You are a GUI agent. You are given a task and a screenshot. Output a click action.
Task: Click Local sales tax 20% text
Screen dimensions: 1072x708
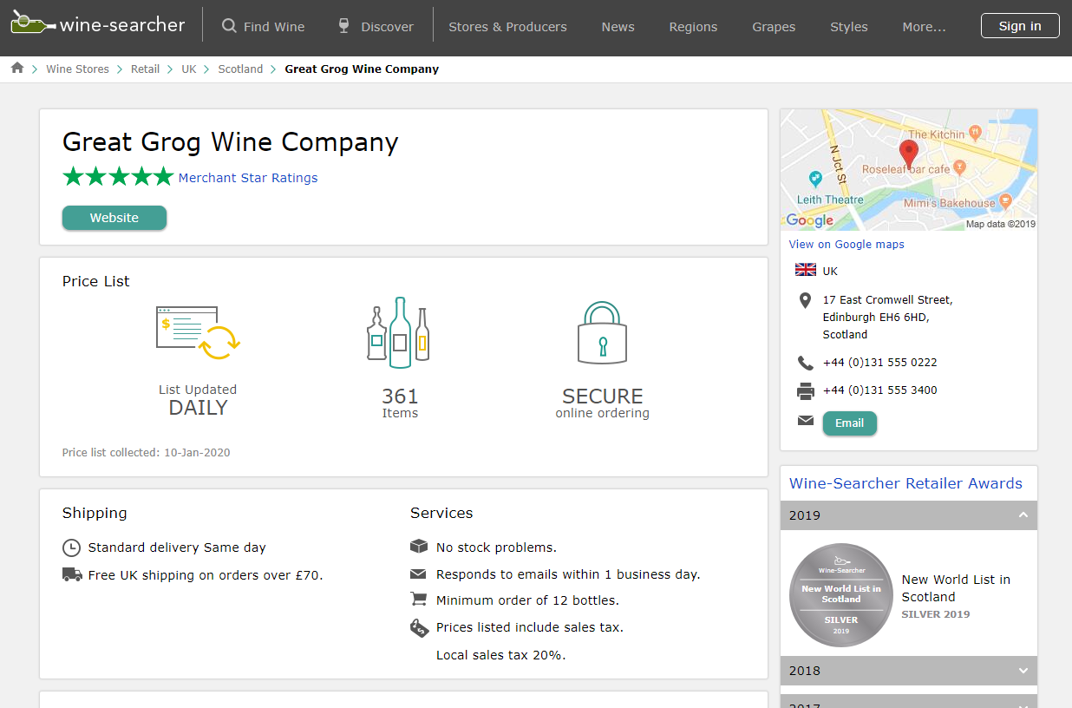(x=500, y=655)
